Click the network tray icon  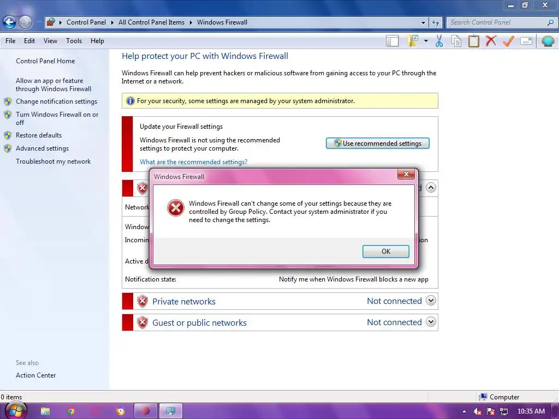point(504,411)
